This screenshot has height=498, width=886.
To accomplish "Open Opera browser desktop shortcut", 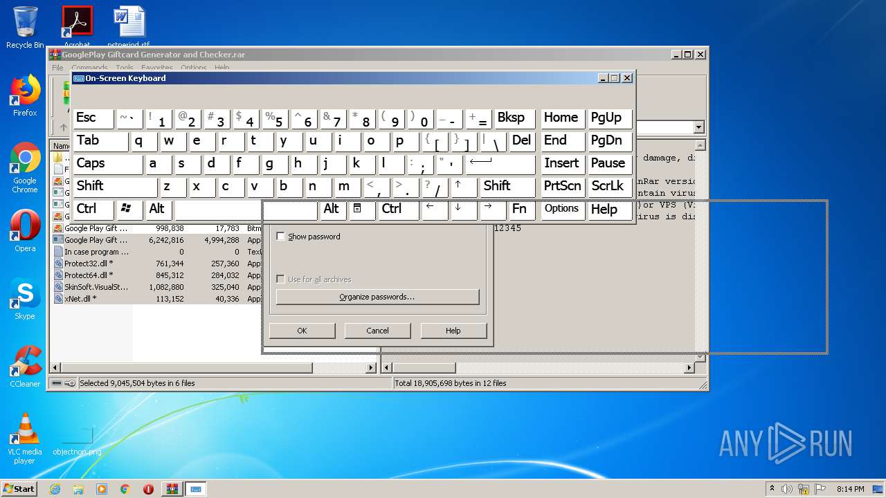I will pyautogui.click(x=25, y=230).
